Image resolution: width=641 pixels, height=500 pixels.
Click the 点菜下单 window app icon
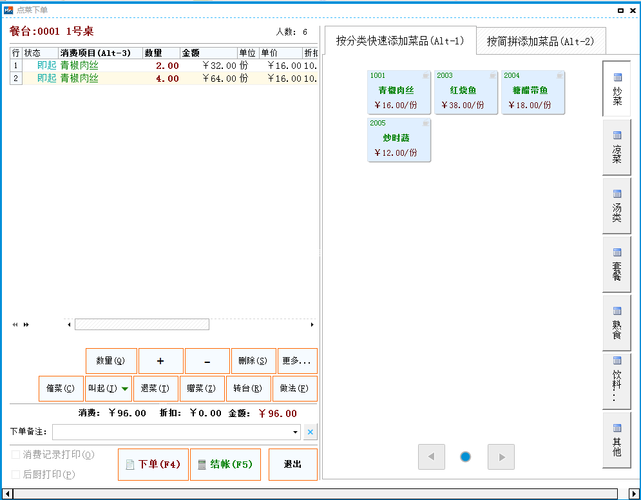click(8, 10)
